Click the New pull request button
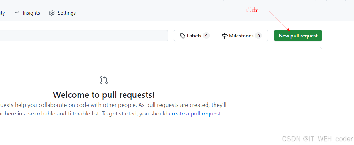The image size is (354, 145). point(298,36)
